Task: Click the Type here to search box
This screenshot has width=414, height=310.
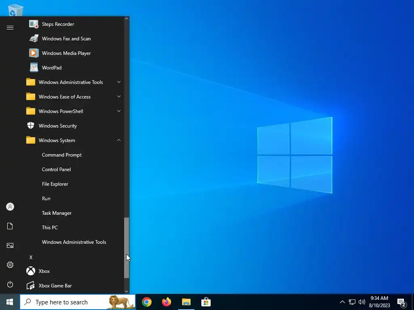Action: [x=77, y=302]
